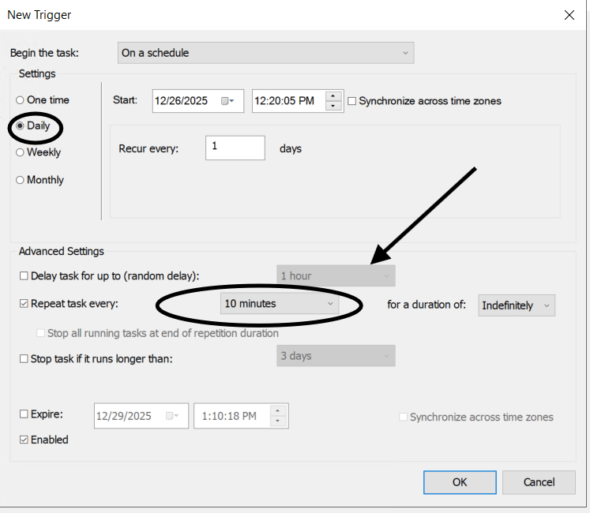
Task: Toggle the Expire checkbox
Action: [x=24, y=414]
